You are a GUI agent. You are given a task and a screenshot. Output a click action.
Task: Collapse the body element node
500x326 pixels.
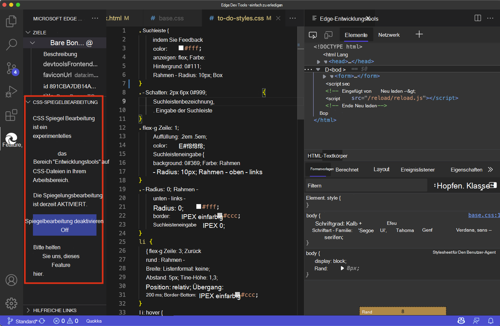(x=318, y=69)
